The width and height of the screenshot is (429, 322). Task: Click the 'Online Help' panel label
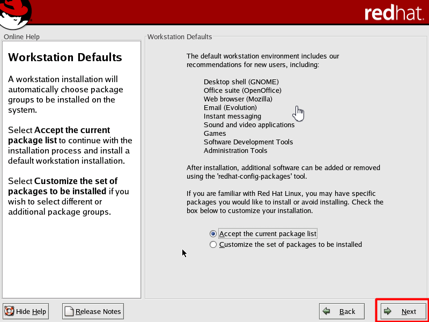click(21, 36)
